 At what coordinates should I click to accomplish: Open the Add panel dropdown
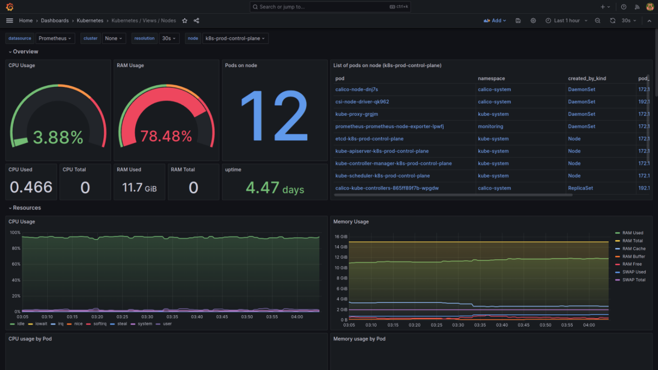(495, 20)
